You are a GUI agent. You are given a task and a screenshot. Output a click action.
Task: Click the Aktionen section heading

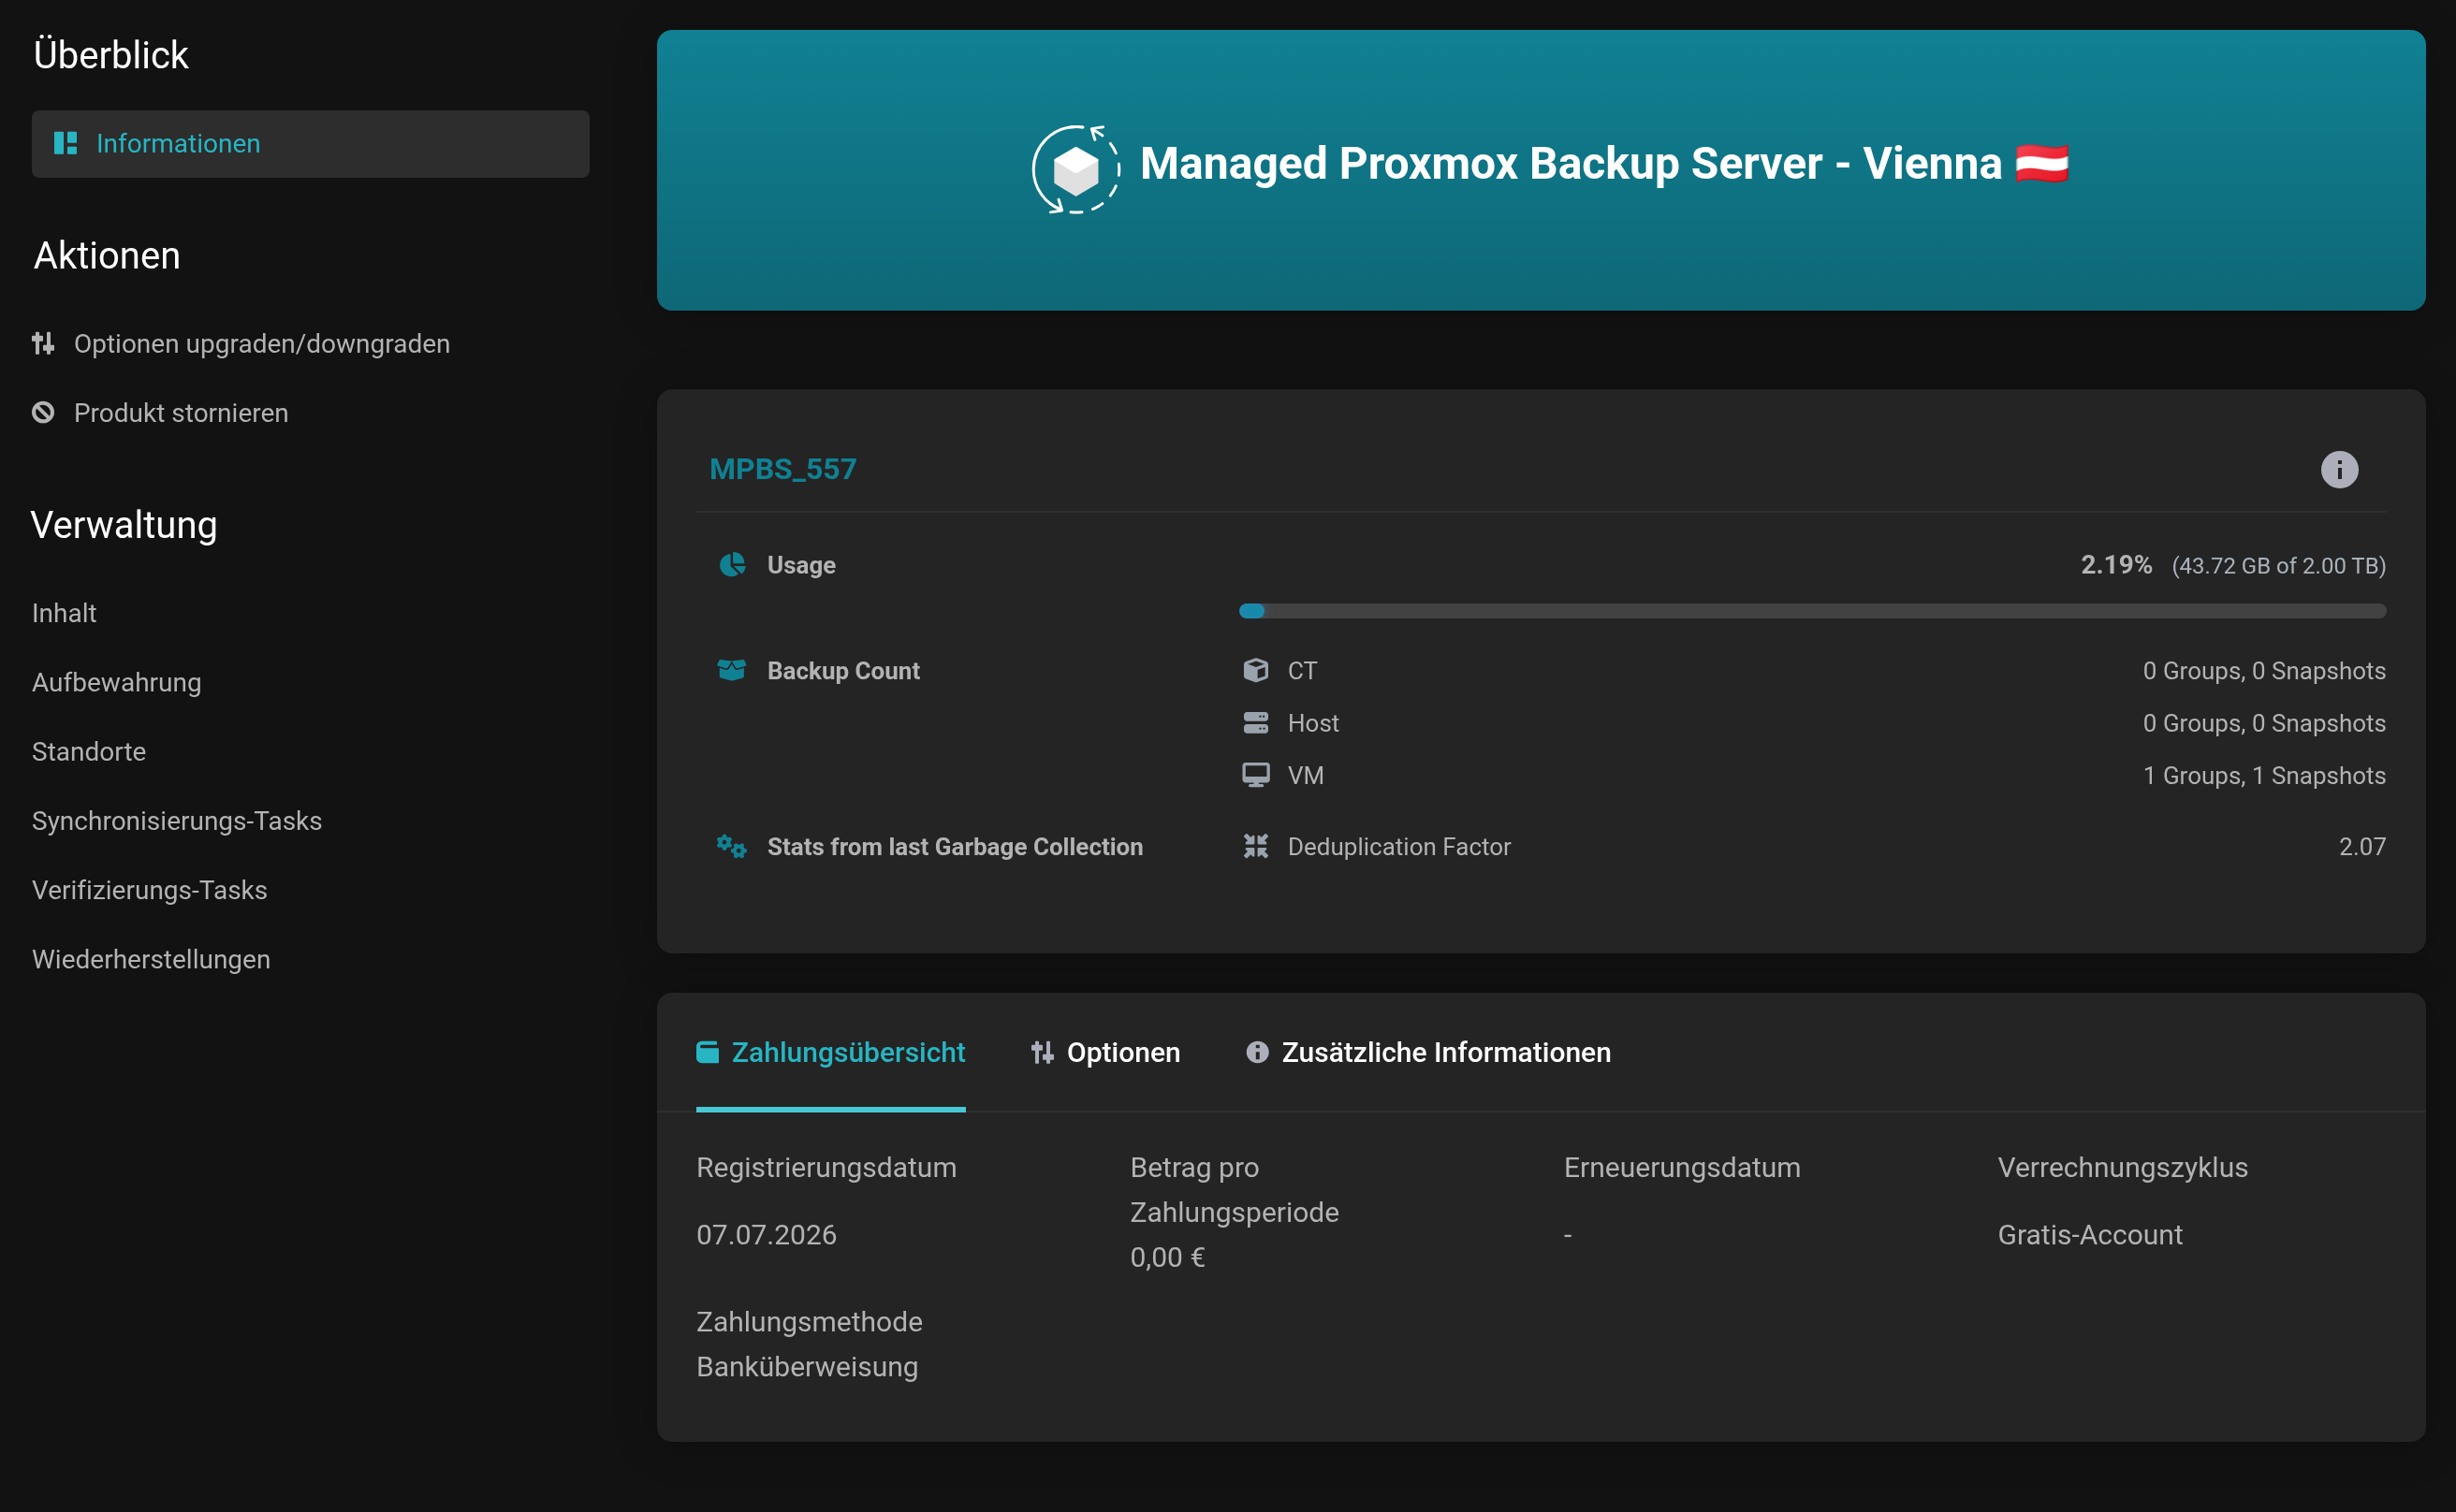click(x=107, y=256)
